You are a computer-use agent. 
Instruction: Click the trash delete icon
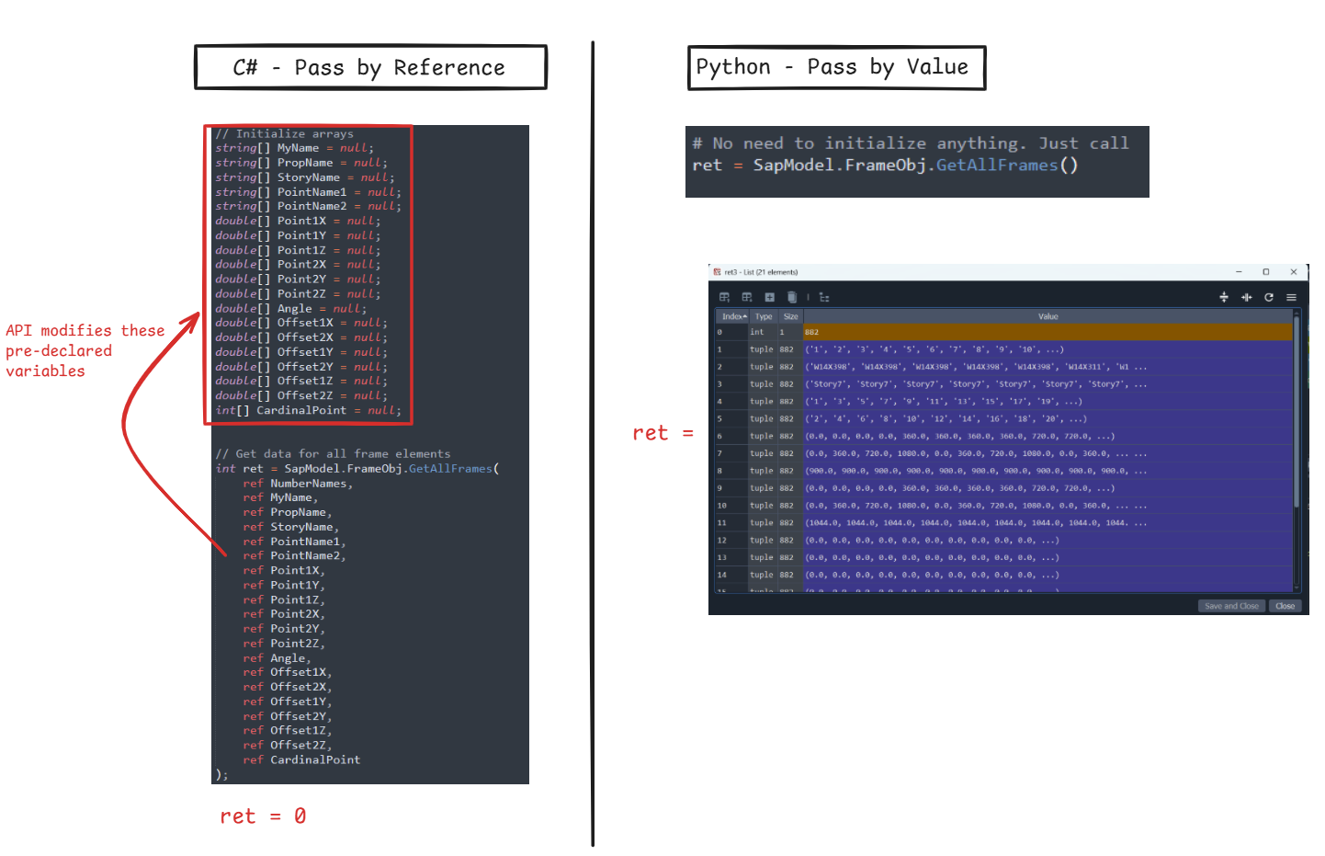click(791, 297)
